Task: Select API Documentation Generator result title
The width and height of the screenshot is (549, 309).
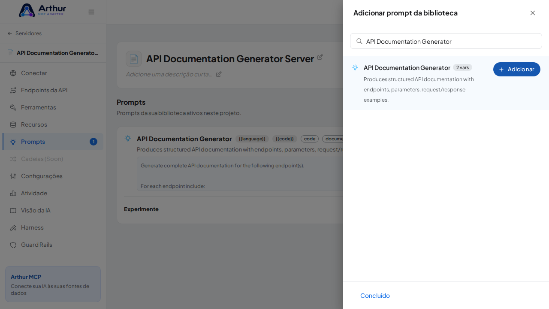Action: pos(407,67)
